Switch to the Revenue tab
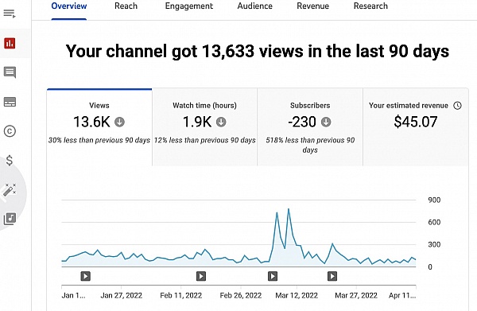477x311 pixels. 313,6
